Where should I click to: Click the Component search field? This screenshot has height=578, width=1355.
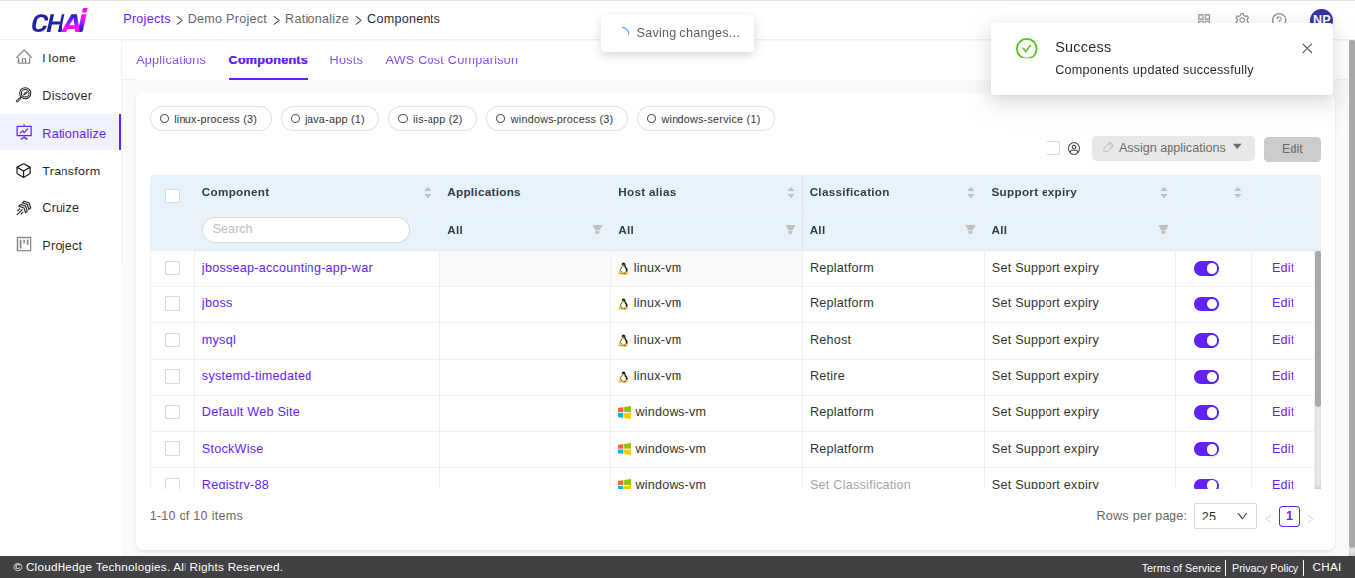306,229
